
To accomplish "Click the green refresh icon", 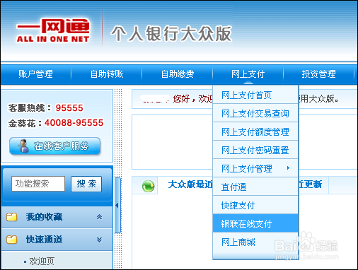I will pyautogui.click(x=148, y=186).
